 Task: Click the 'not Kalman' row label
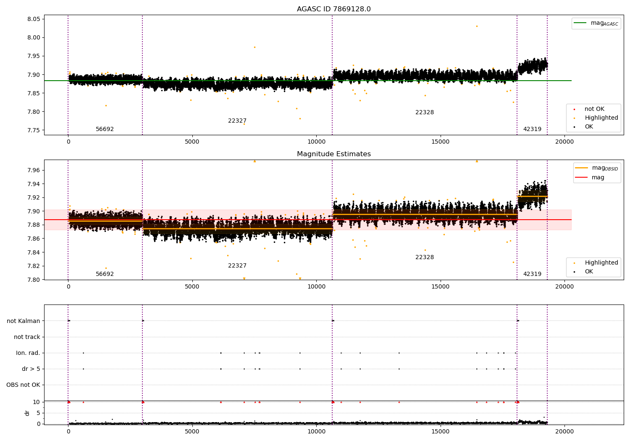(x=24, y=321)
